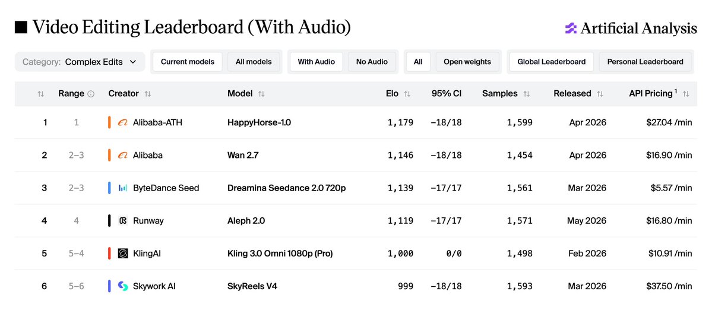Click the orange color bar beside Alibaba-ATH
The image size is (712, 317).
[109, 123]
